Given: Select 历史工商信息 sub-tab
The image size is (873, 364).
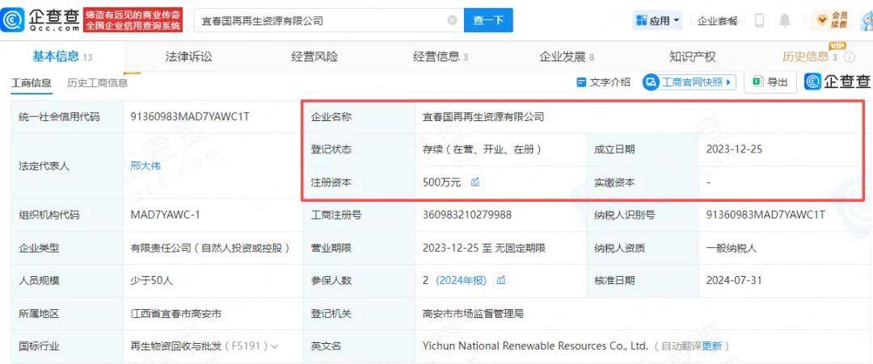Looking at the screenshot, I should point(98,83).
